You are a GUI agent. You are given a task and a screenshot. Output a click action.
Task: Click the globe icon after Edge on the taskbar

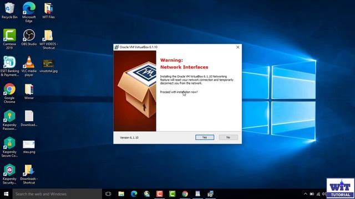coord(146,194)
